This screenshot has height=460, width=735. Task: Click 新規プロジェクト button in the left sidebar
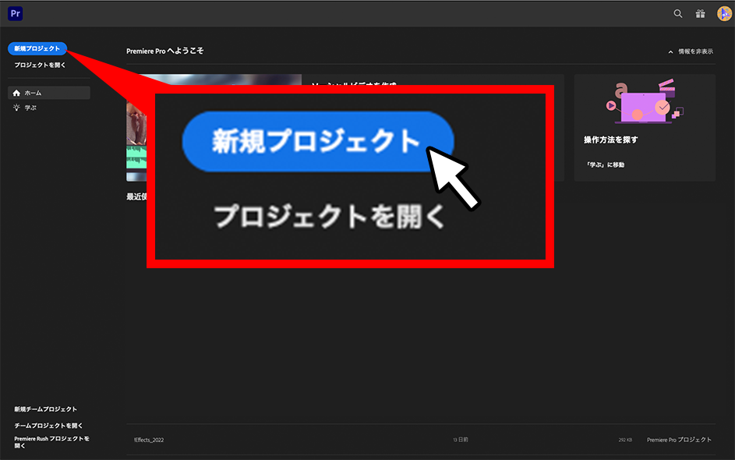pyautogui.click(x=37, y=48)
